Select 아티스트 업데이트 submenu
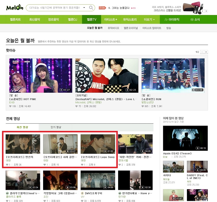This screenshot has width=217, height=202. [x=152, y=28]
